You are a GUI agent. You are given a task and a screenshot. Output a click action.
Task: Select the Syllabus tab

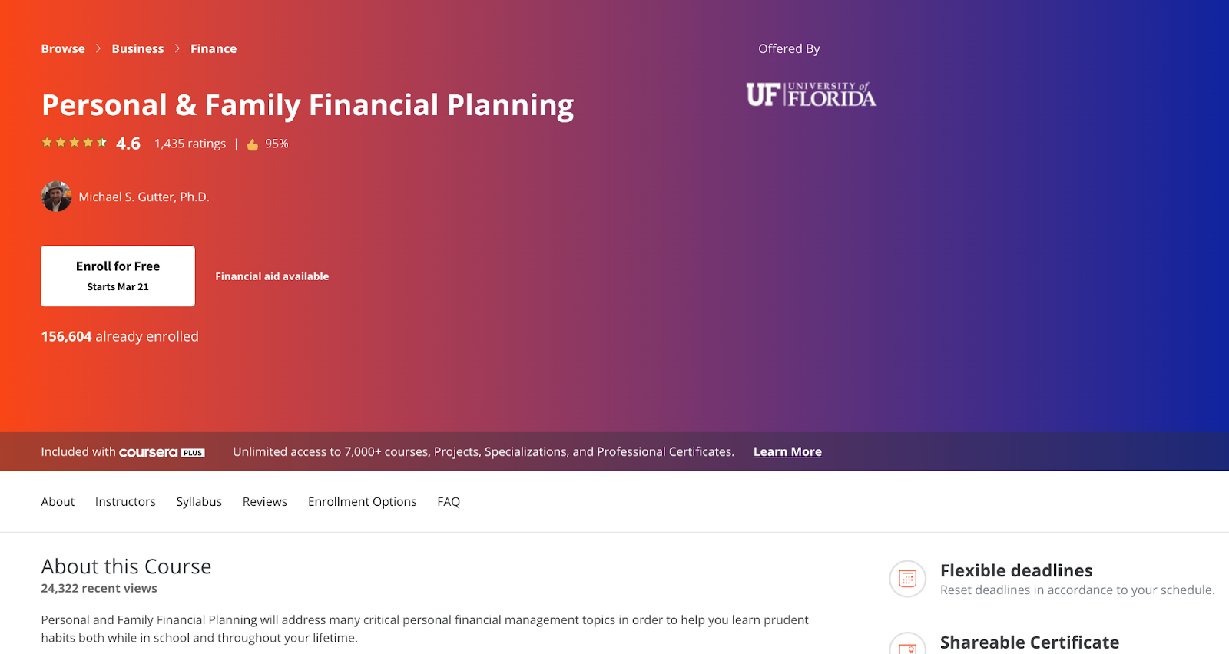(199, 501)
